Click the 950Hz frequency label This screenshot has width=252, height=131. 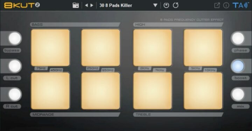click(x=108, y=70)
